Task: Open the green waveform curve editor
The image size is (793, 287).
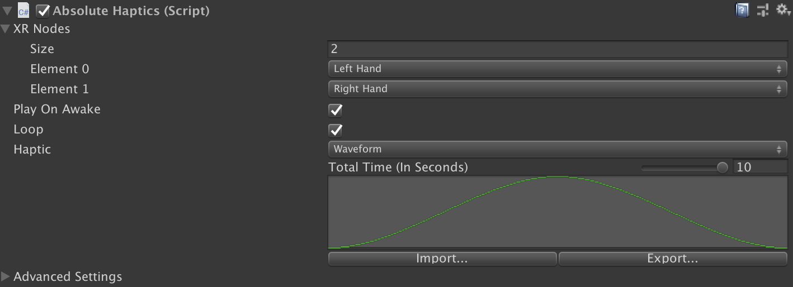Action: (x=558, y=212)
